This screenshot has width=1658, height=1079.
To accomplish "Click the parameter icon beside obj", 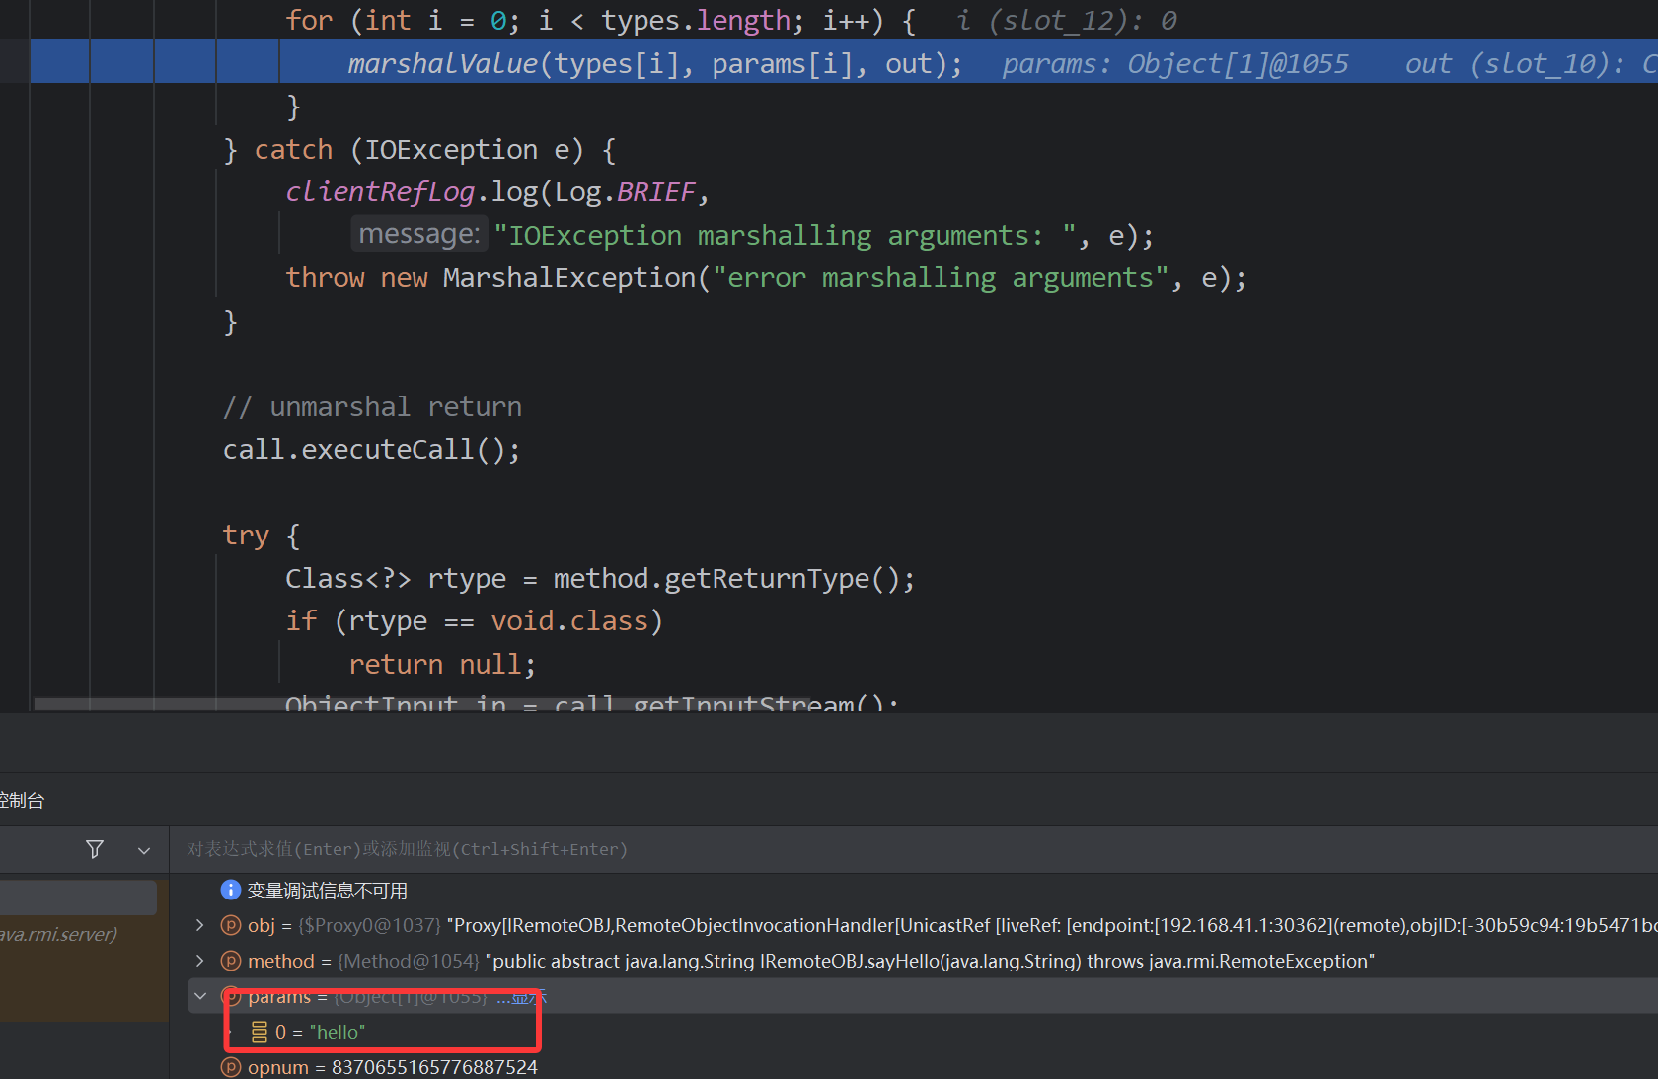I will click(231, 925).
